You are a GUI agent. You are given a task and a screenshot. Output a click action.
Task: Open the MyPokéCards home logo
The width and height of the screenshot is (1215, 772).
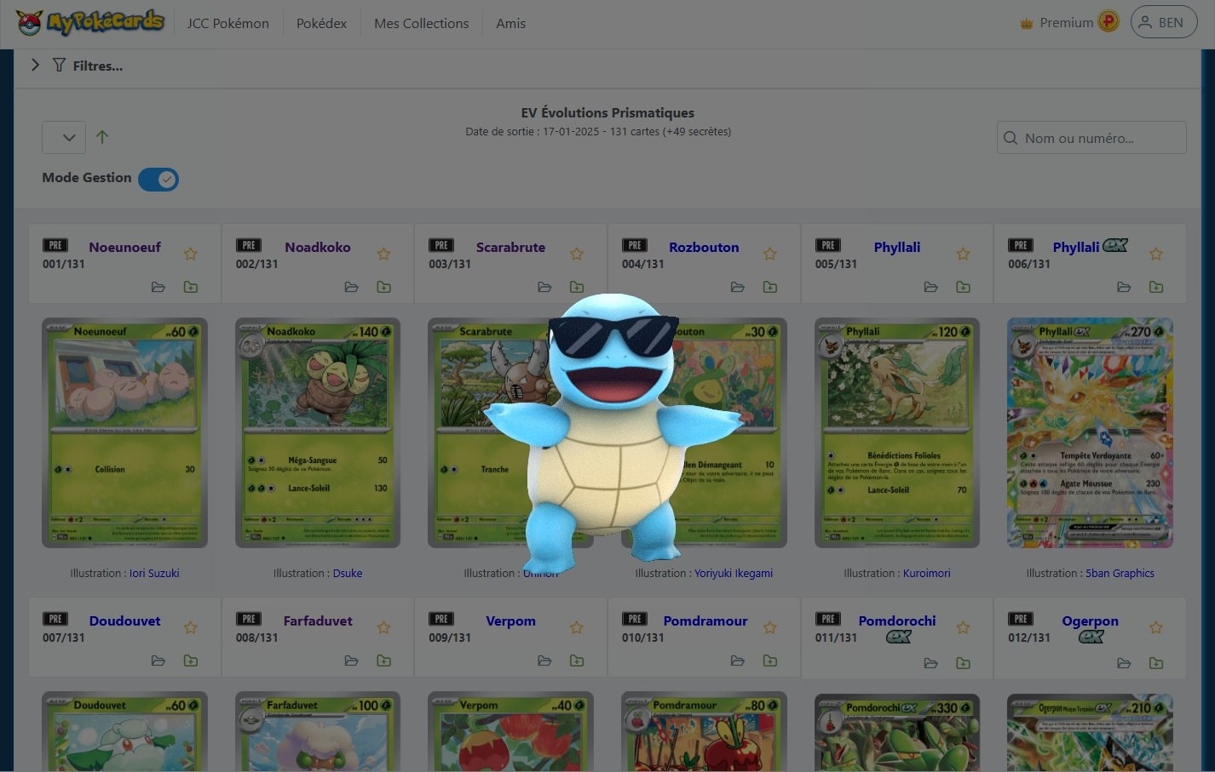pyautogui.click(x=89, y=22)
